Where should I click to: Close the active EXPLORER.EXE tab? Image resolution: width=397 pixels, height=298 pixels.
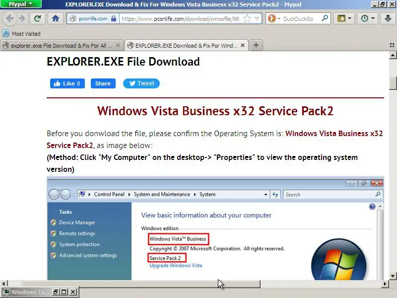point(243,45)
